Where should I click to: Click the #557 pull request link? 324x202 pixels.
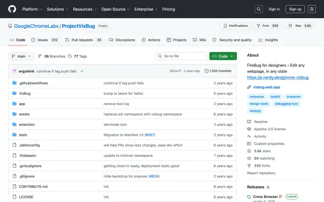pos(150,135)
